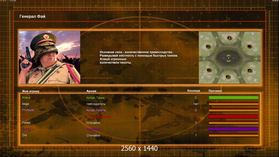Screen dimensions: 279x157
Task: Click team number 2 in ProNoob's row
Action: click(196, 110)
